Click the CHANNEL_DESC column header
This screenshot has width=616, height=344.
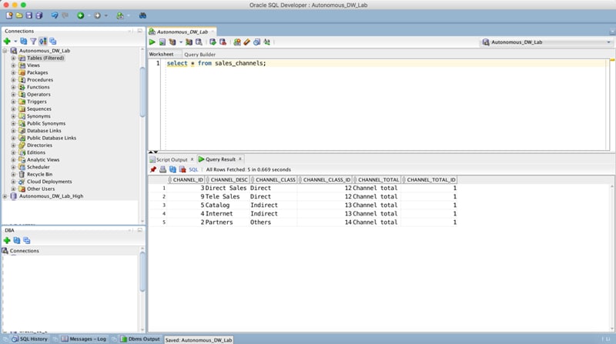[x=227, y=179]
